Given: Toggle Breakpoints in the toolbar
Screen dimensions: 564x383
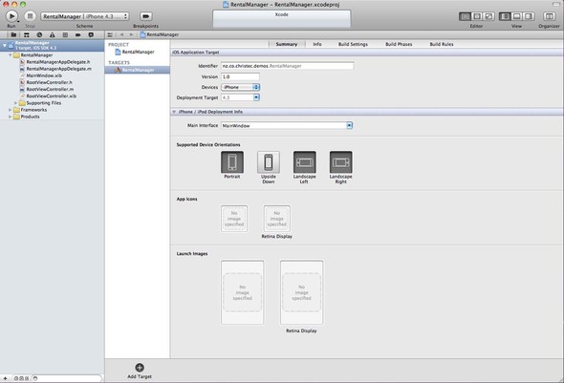Looking at the screenshot, I should click(145, 16).
